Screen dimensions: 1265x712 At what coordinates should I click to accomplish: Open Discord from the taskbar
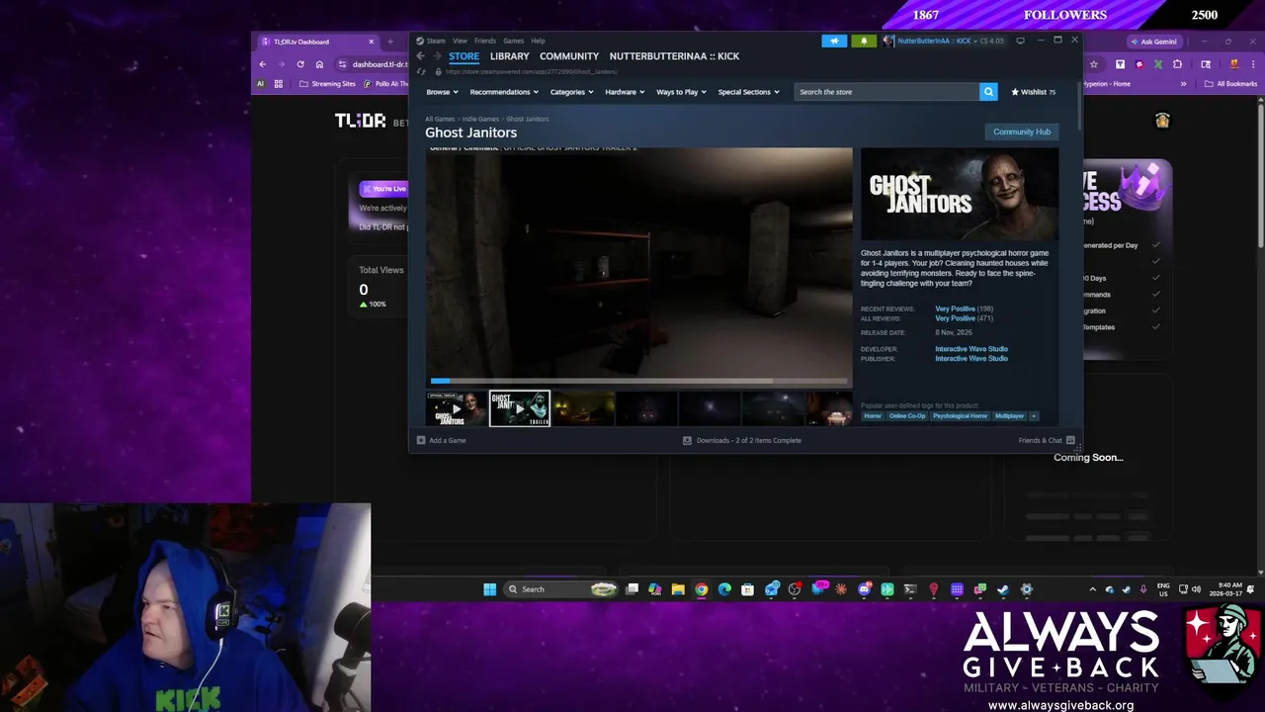pos(865,589)
